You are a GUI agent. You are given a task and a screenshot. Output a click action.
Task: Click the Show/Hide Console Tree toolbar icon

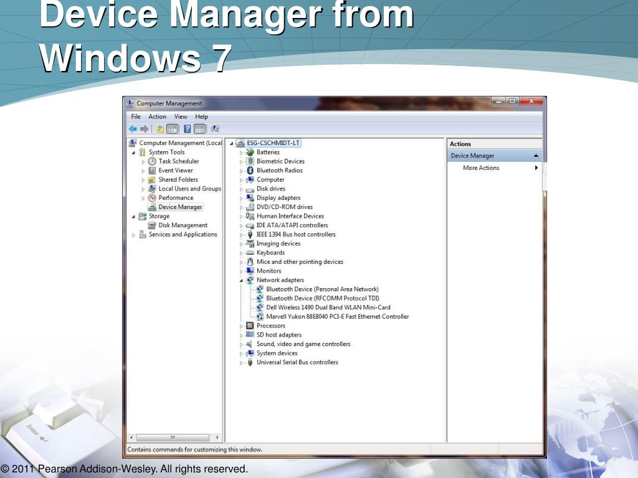pos(173,129)
